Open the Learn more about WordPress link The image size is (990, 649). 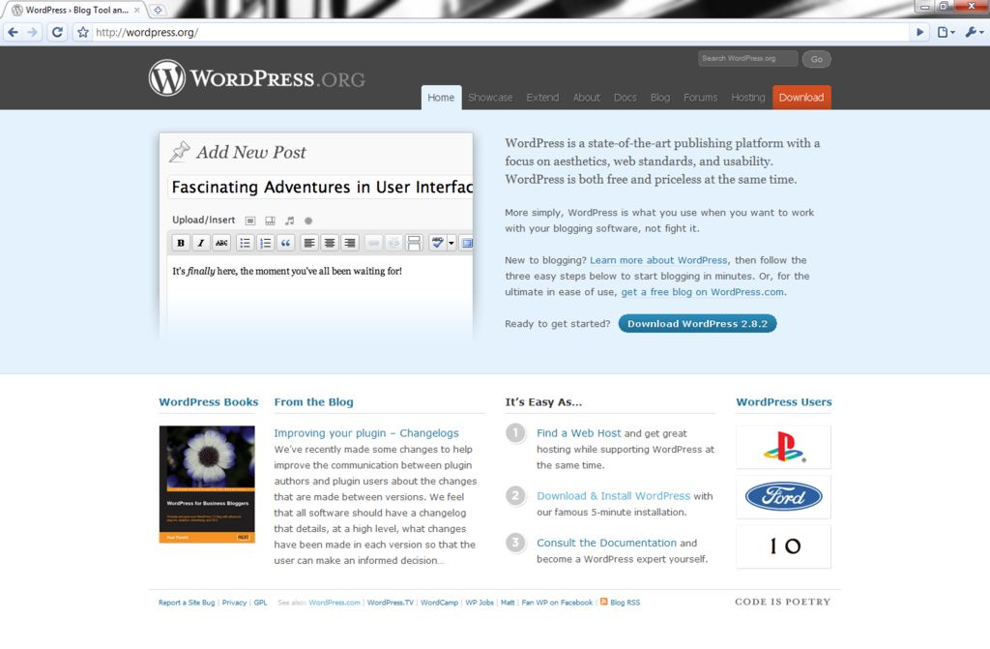click(657, 260)
